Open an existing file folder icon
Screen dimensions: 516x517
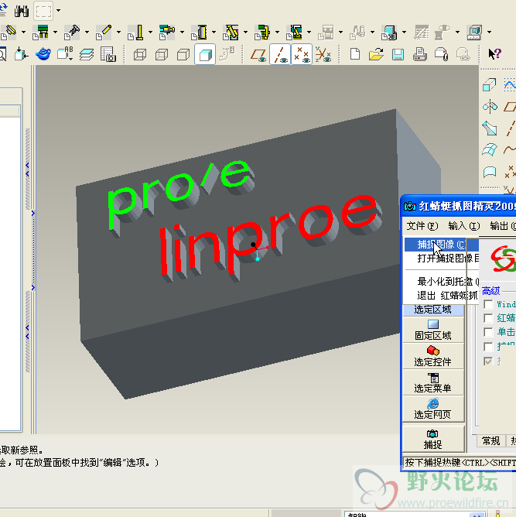click(376, 53)
